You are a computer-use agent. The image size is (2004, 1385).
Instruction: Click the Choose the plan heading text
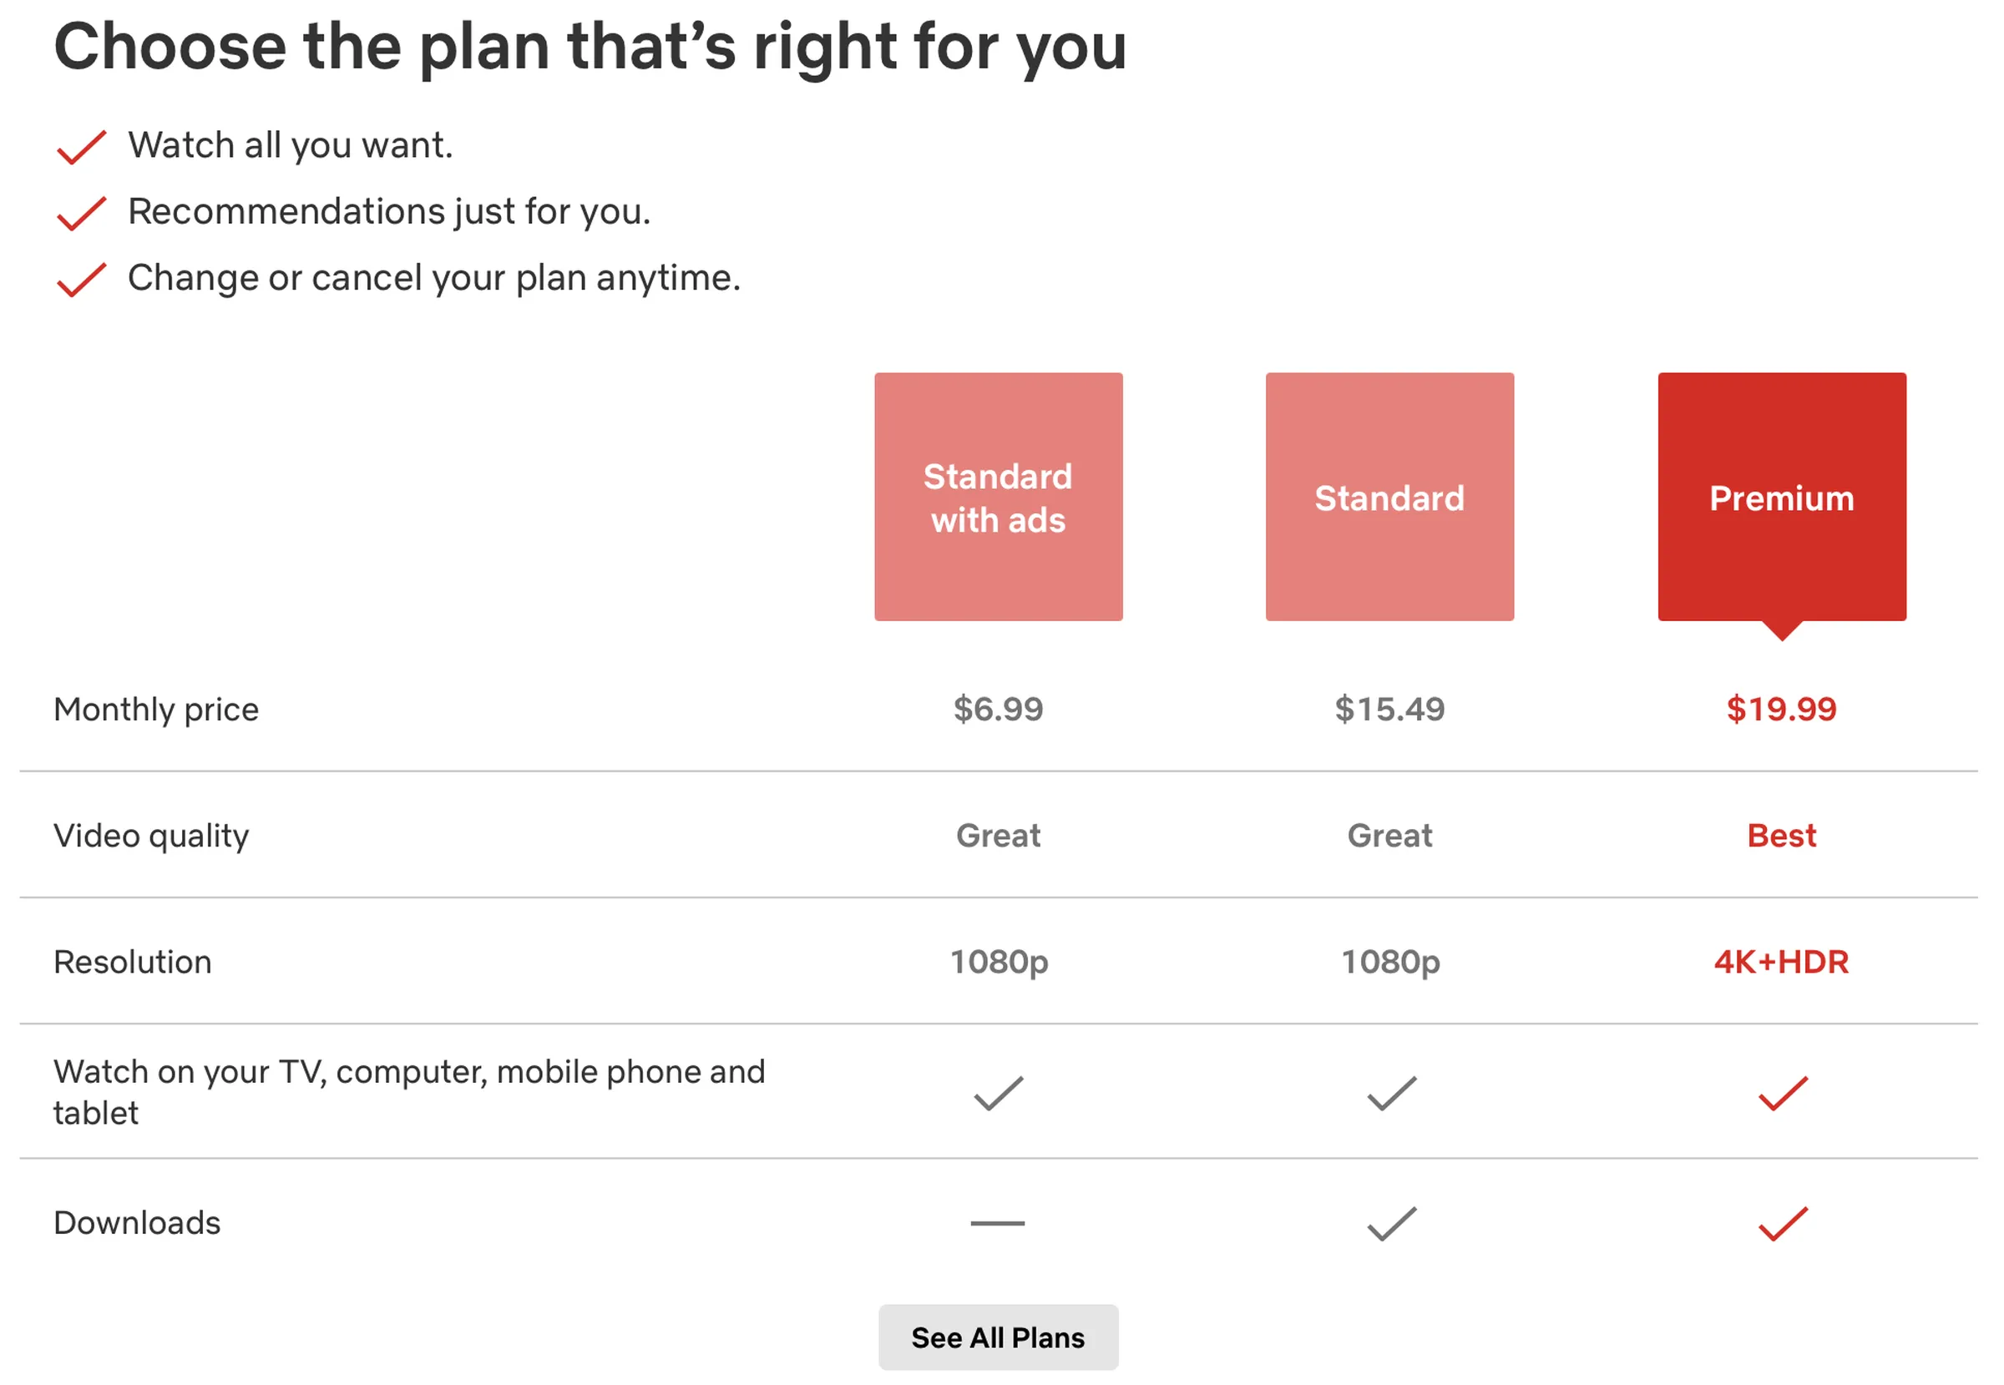(590, 47)
